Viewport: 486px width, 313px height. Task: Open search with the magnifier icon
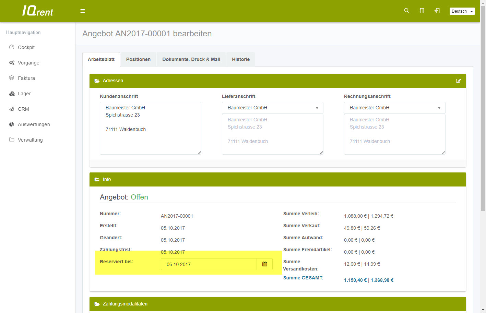(407, 11)
